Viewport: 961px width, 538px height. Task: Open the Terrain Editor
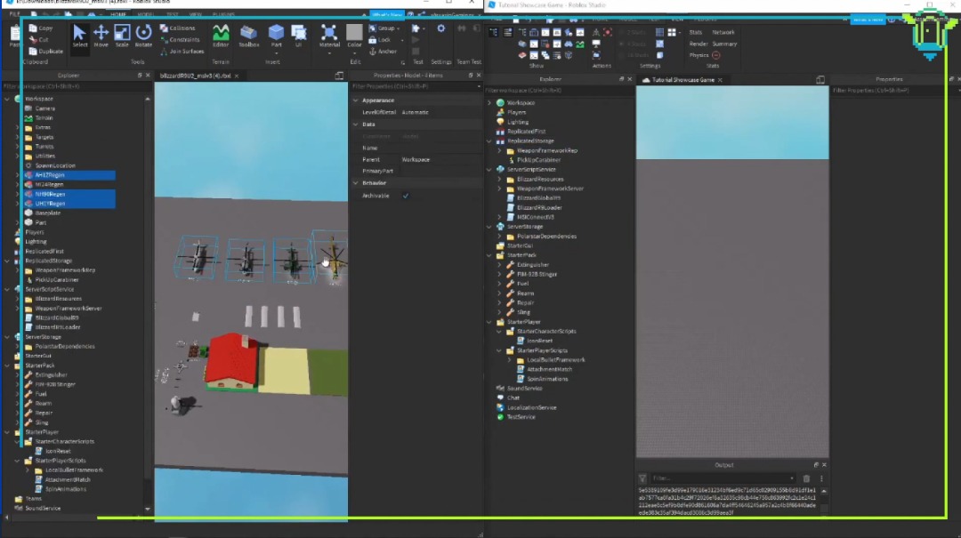click(x=221, y=36)
